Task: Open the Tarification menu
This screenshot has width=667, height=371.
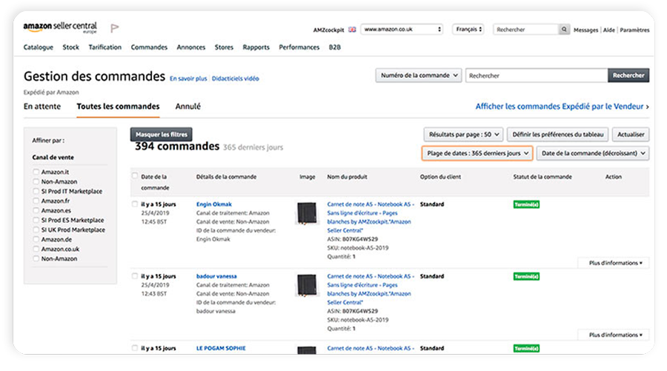Action: [105, 47]
